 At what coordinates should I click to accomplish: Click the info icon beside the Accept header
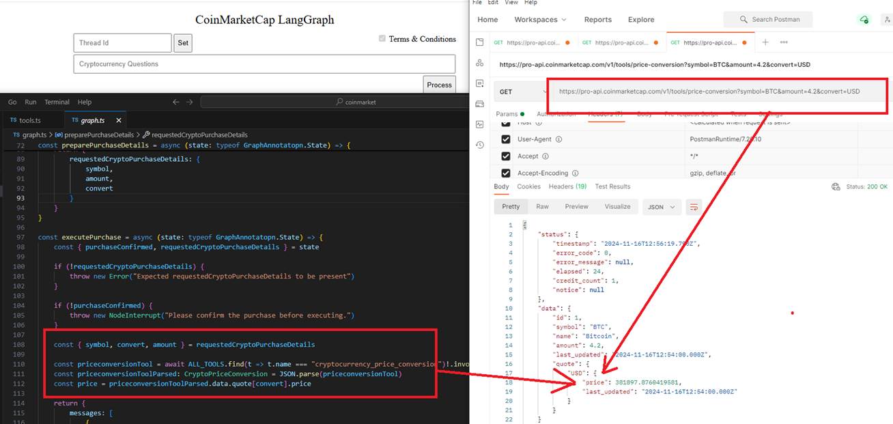[545, 156]
